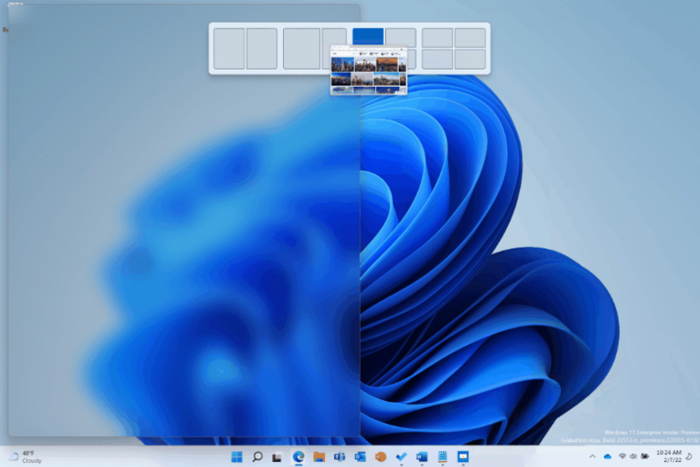Open the Windows Start menu
Image resolution: width=700 pixels, height=467 pixels.
click(x=237, y=456)
